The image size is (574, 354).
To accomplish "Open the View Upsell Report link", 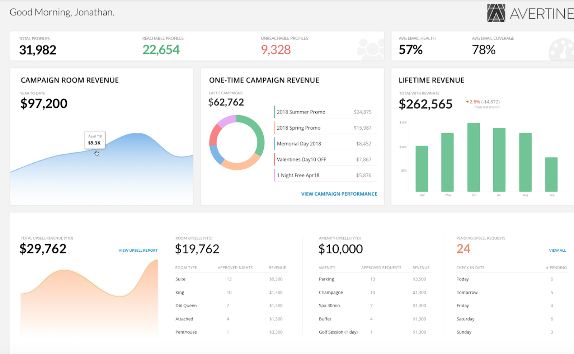I will [138, 250].
